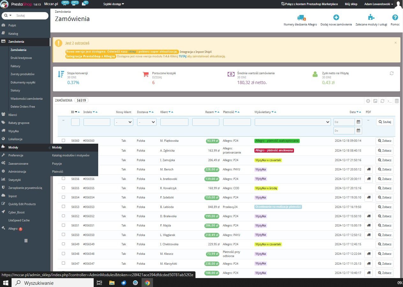Click delivery truck icon for order 56557
This screenshot has width=403, height=287.
click(x=368, y=169)
